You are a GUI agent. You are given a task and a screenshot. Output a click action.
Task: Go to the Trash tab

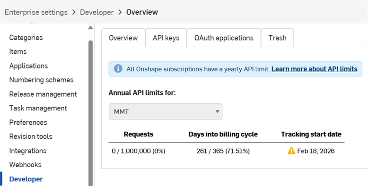click(277, 38)
